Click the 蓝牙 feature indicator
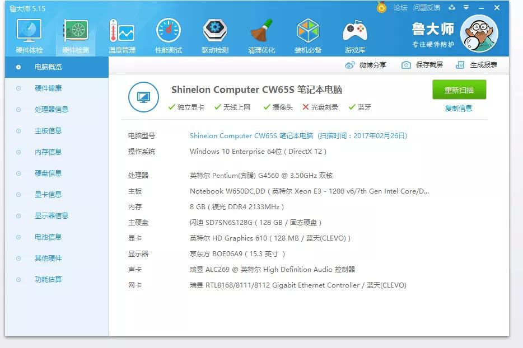Screen dimensions: 523x348 click(x=360, y=107)
